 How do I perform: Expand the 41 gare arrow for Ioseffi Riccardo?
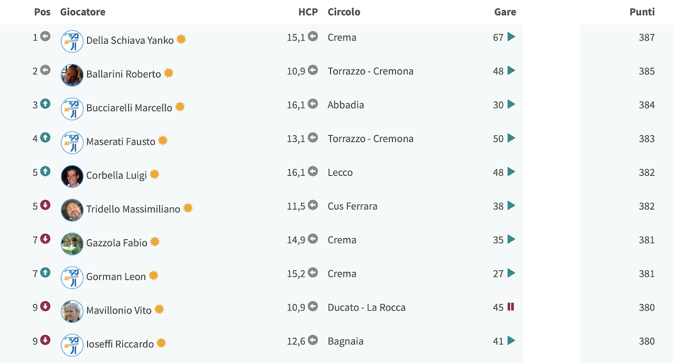[x=511, y=340]
